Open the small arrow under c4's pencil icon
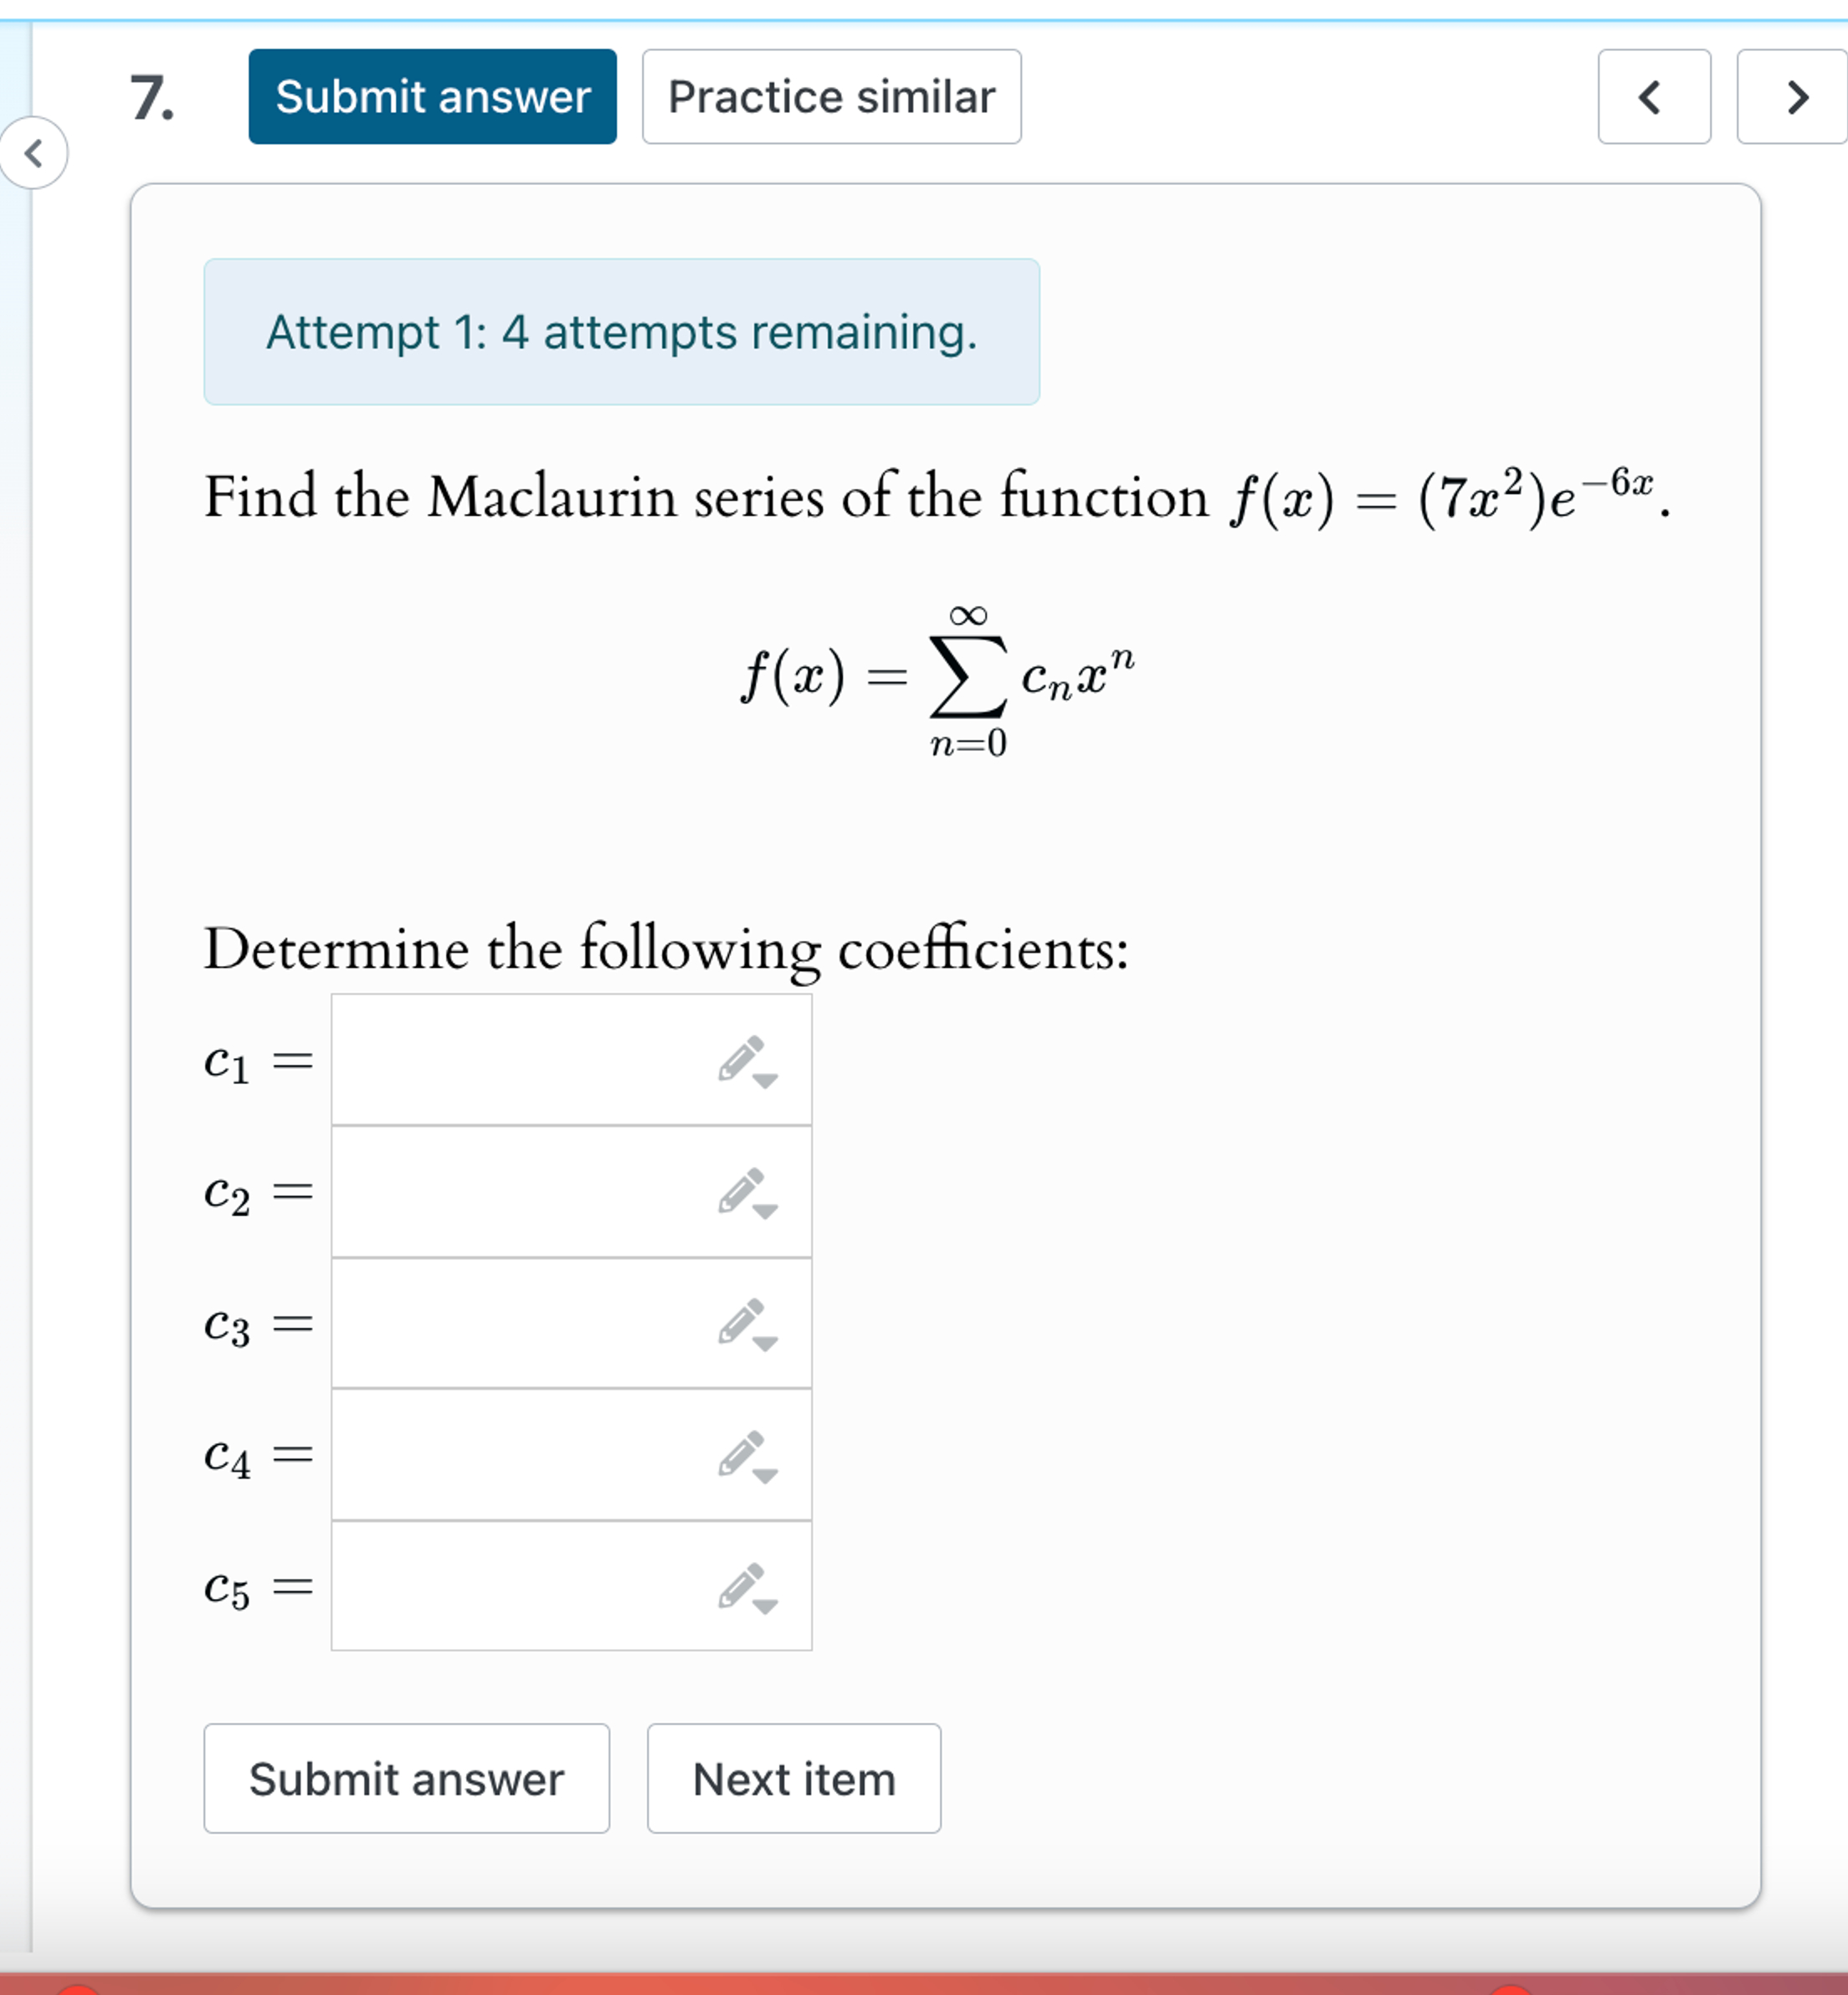 [x=765, y=1478]
